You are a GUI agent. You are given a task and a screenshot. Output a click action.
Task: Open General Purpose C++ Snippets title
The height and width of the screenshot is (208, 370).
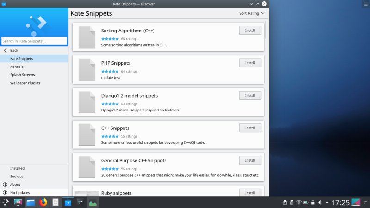point(134,160)
